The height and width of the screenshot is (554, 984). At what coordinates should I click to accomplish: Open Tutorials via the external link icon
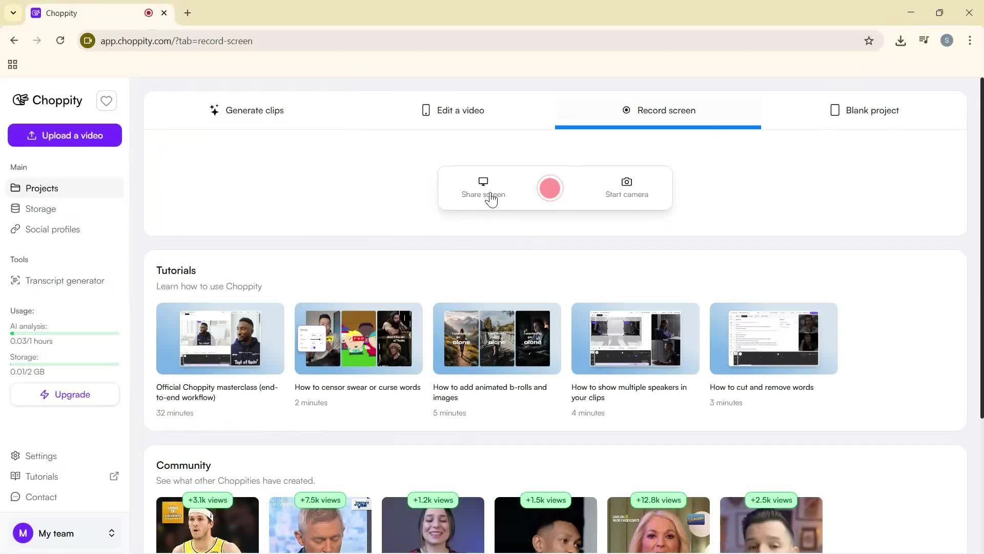pos(114,476)
